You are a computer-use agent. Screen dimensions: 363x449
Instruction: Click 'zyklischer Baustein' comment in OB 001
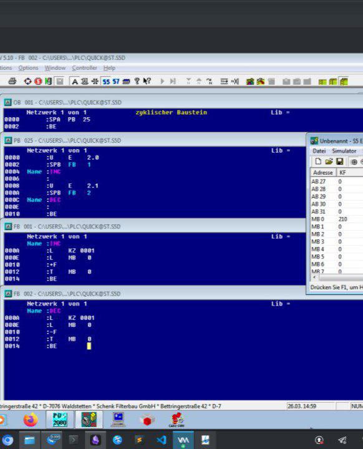171,112
